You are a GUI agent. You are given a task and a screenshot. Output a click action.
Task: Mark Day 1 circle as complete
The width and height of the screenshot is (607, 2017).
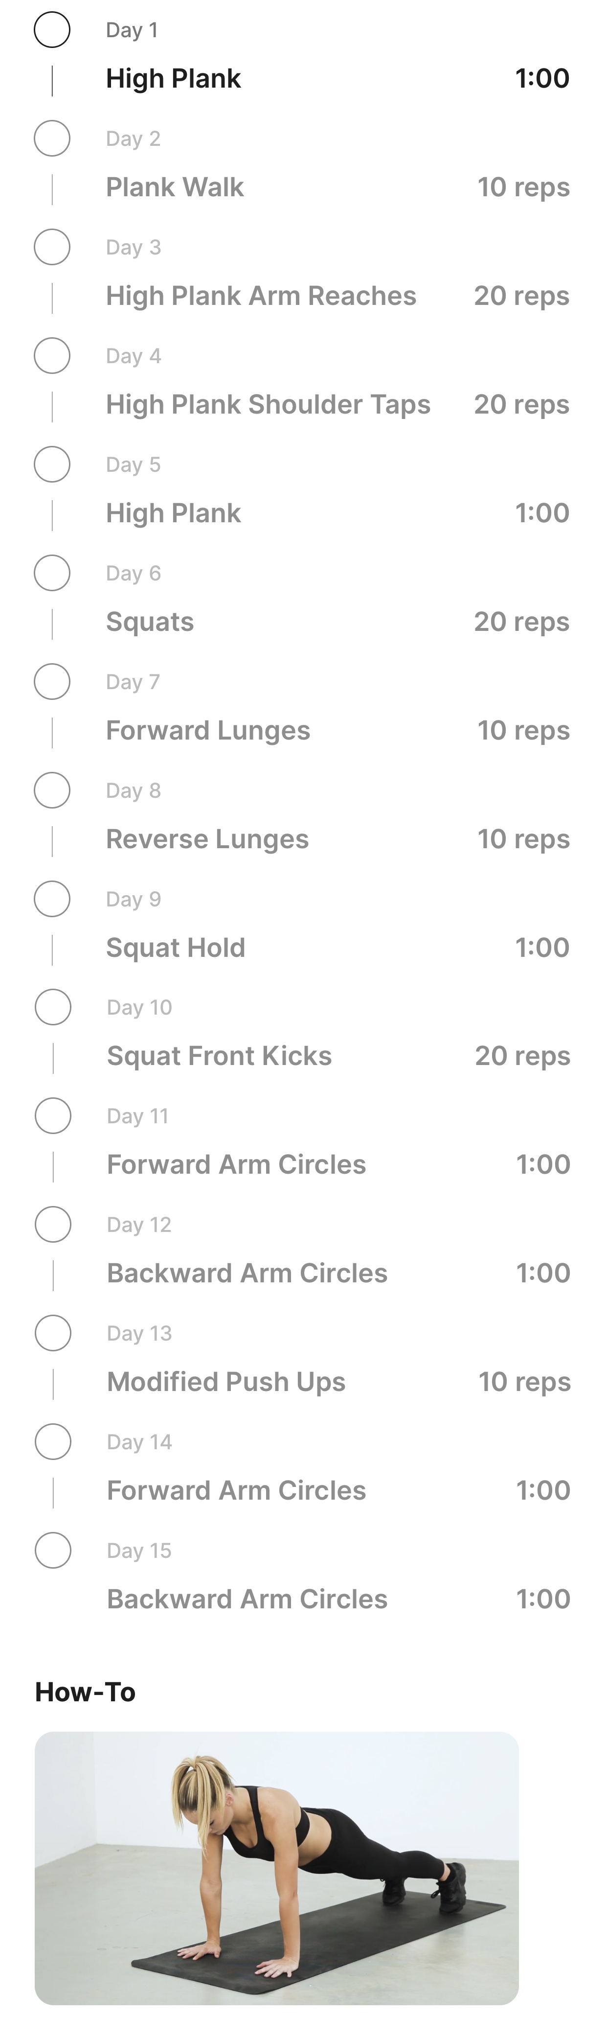pos(52,30)
